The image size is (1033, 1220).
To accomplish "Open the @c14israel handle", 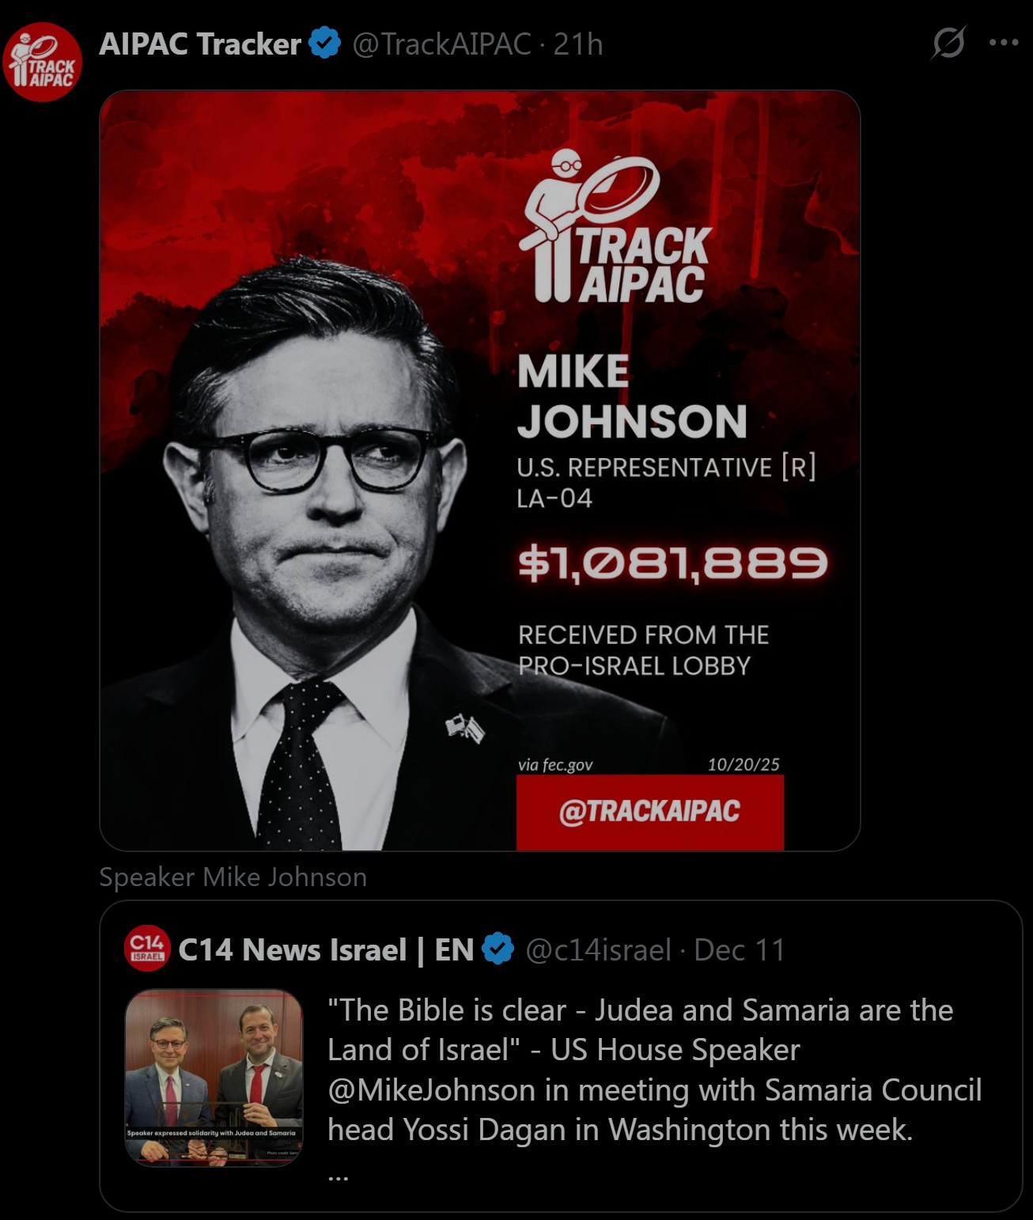I will (x=598, y=949).
